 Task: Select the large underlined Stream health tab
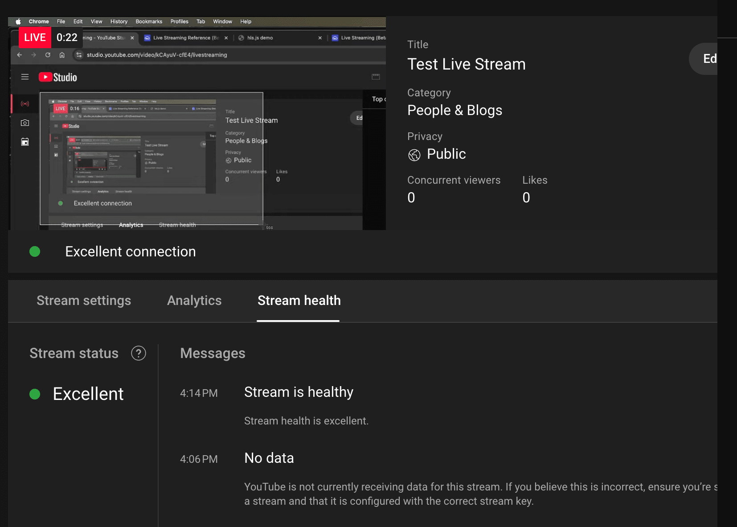pos(299,301)
